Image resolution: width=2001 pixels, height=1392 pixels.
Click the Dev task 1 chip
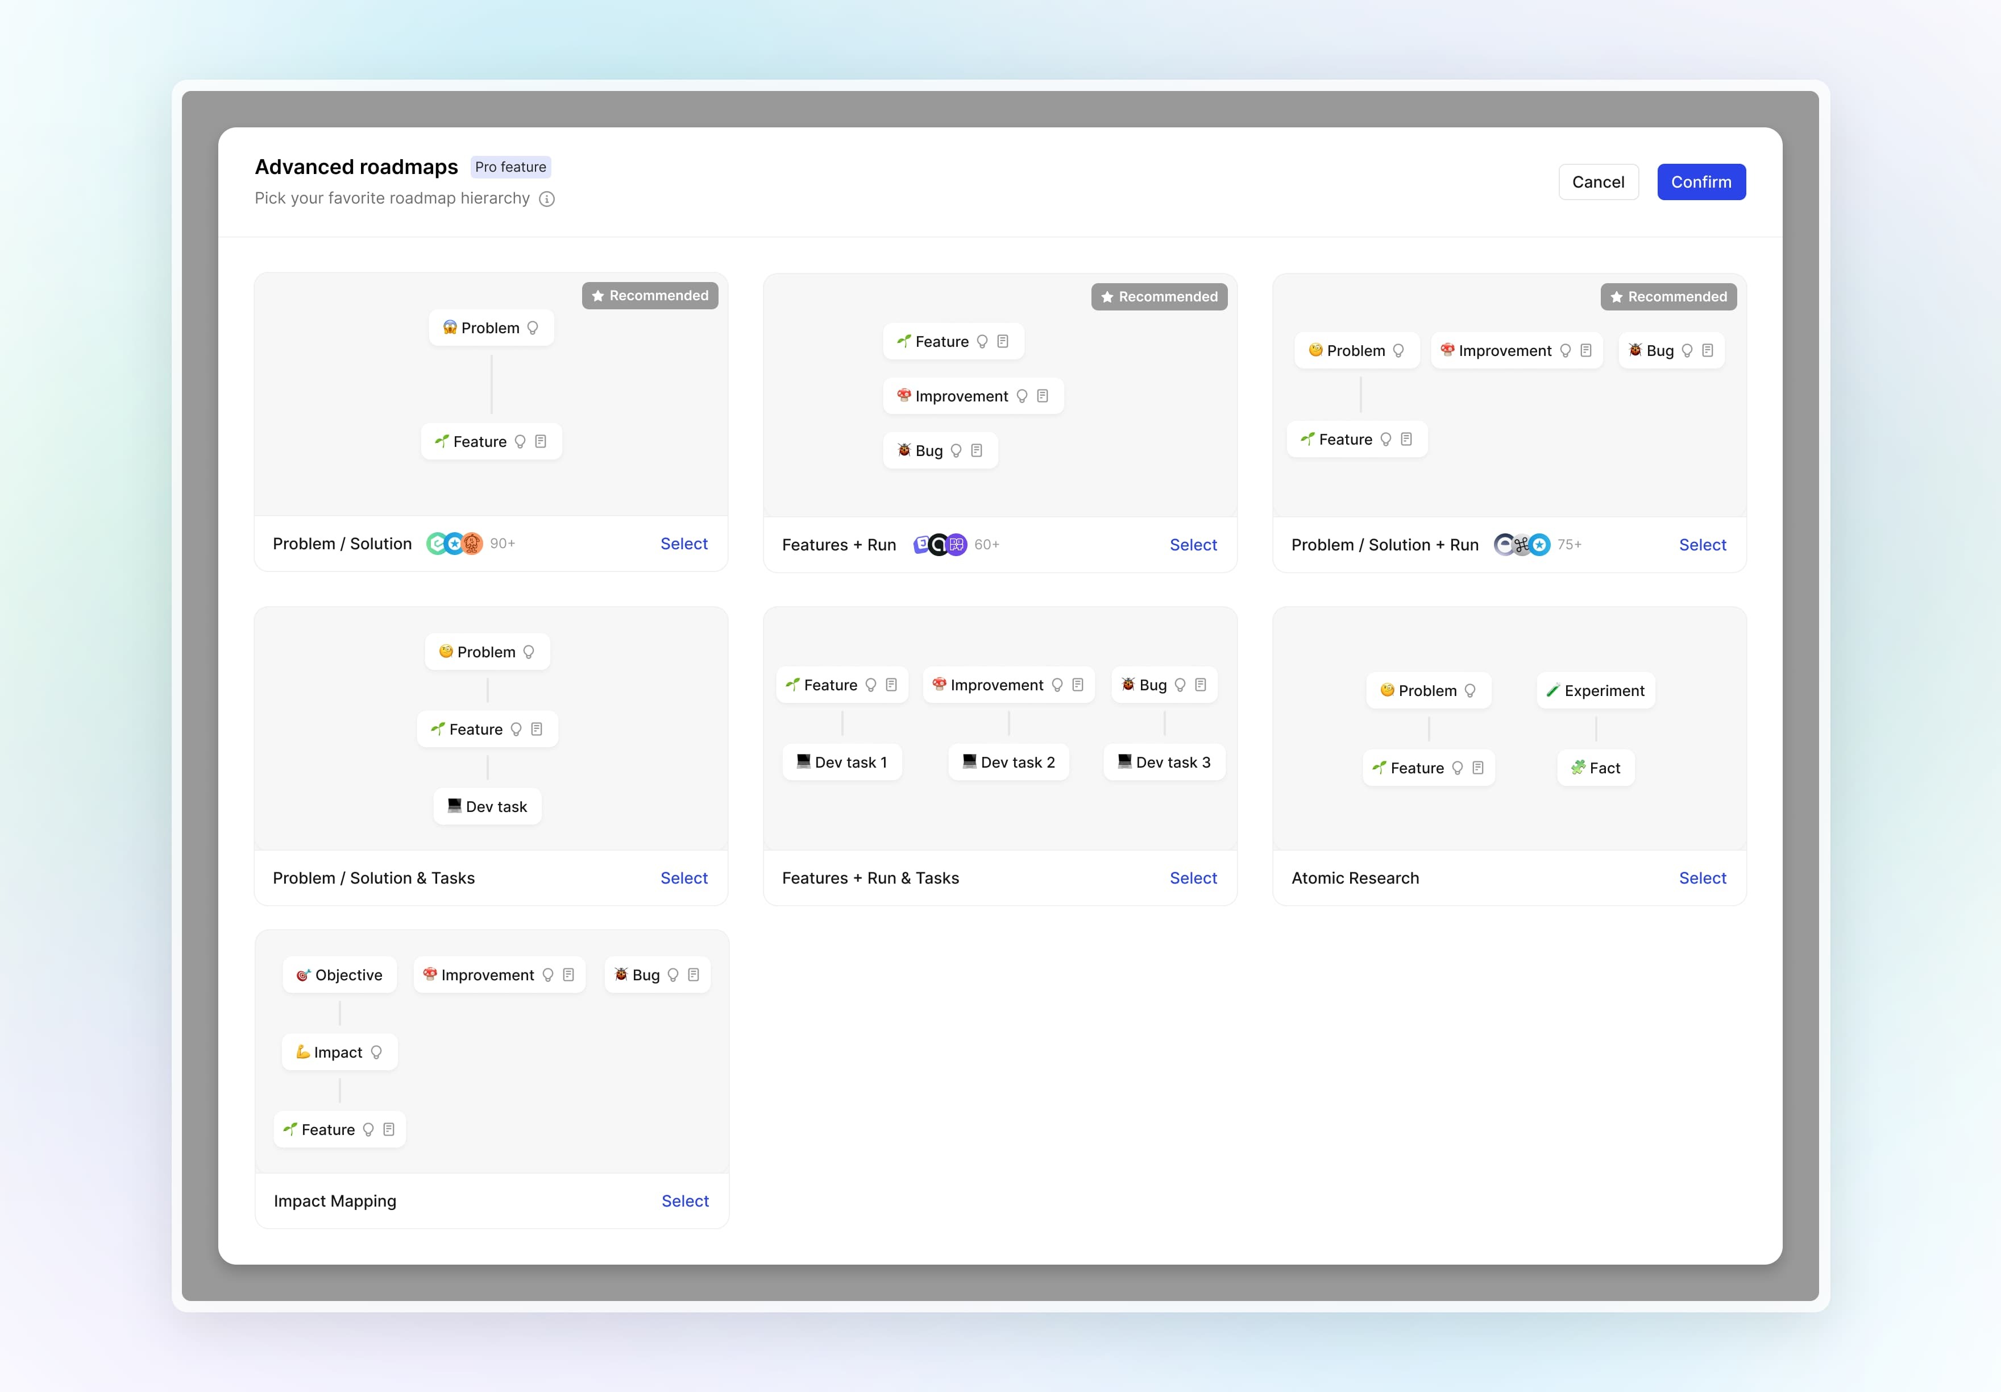click(842, 762)
